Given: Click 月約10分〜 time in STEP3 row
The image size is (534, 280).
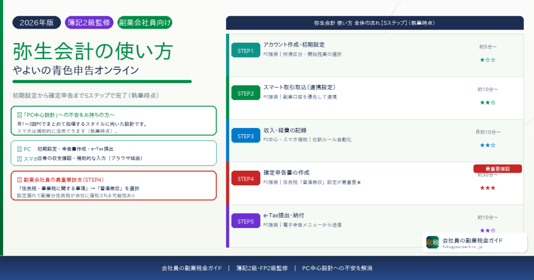Looking at the screenshot, I should click(488, 132).
